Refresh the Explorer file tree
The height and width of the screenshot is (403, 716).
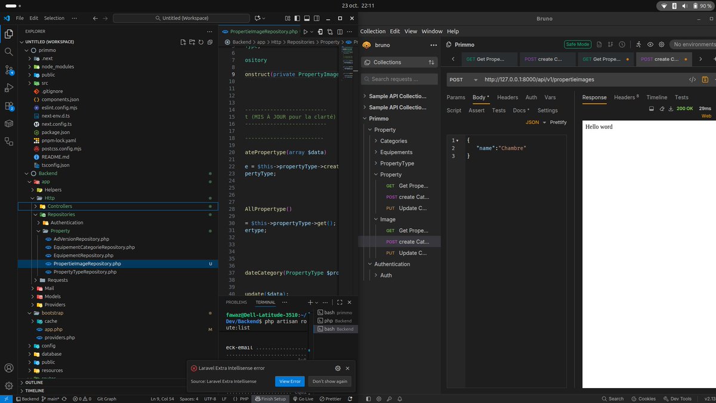[x=201, y=42]
